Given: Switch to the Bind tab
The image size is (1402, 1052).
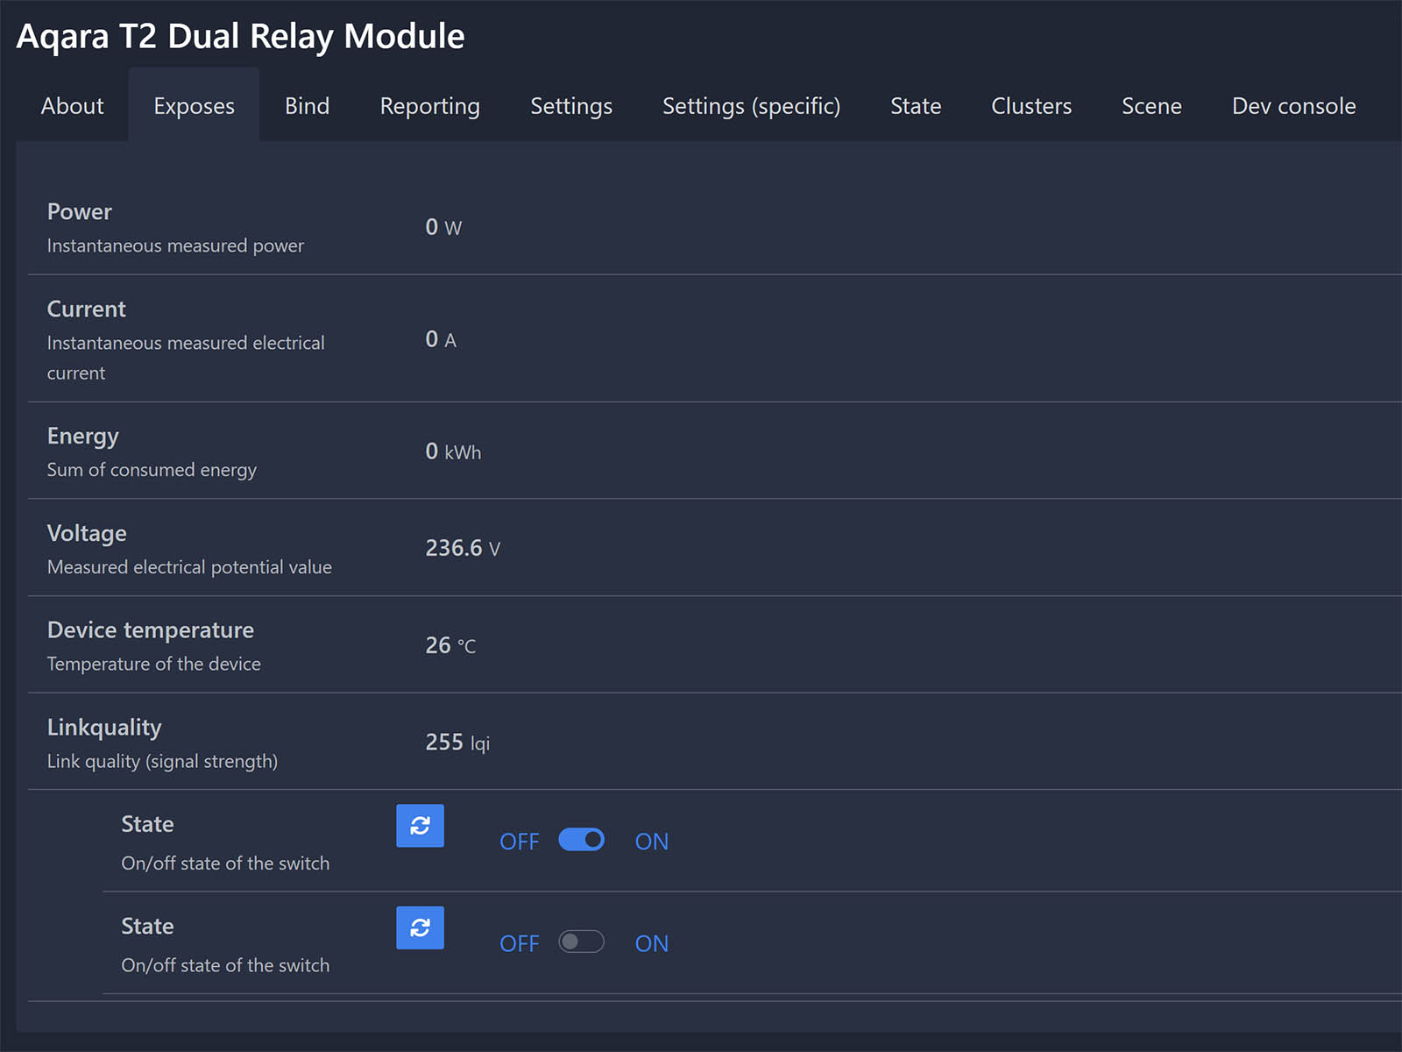Looking at the screenshot, I should (x=307, y=106).
